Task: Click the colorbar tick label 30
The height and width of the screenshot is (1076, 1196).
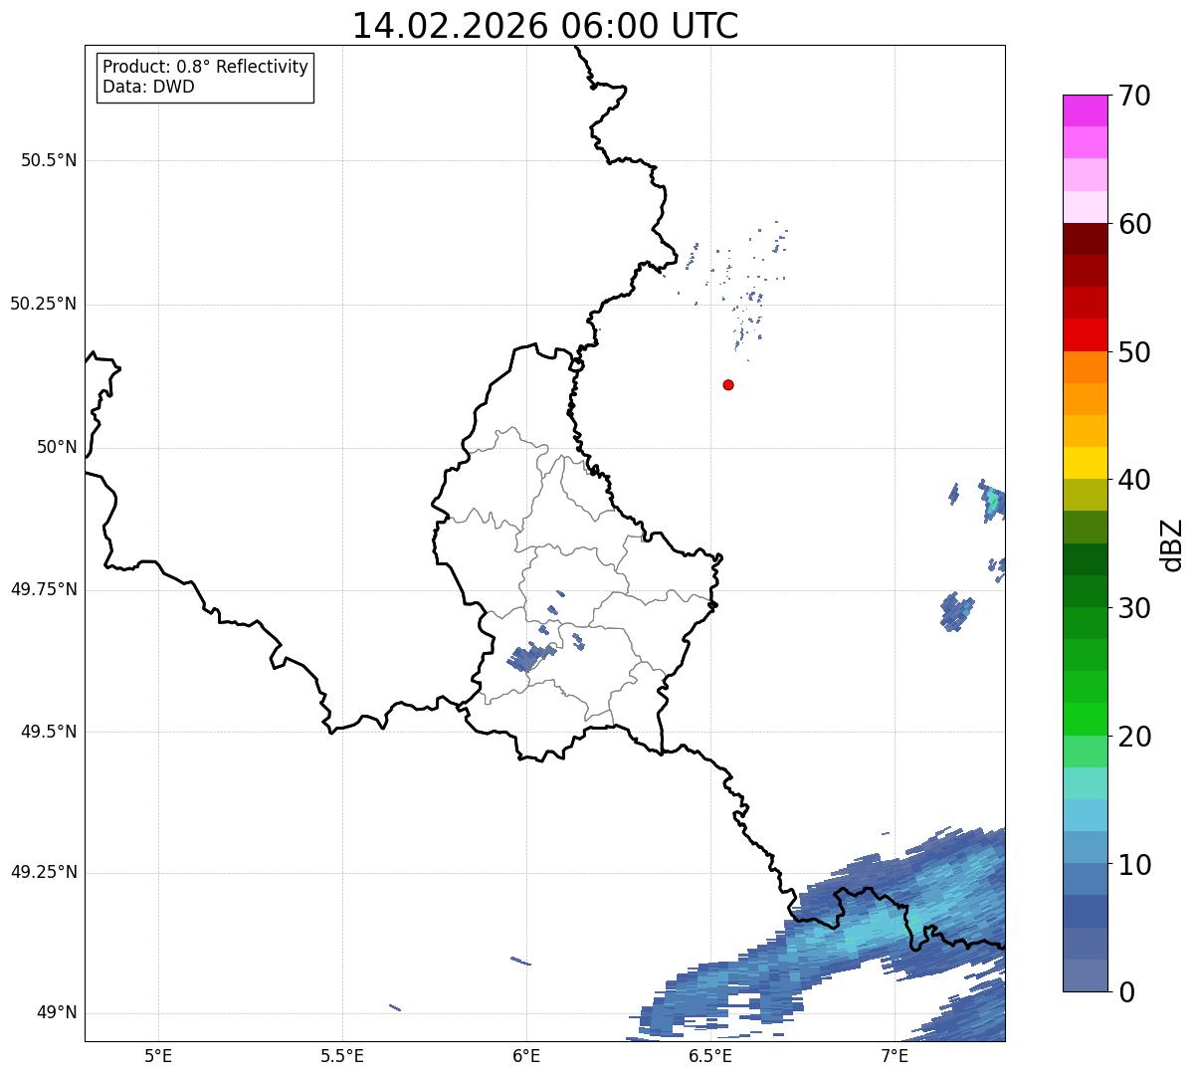Action: pyautogui.click(x=1134, y=608)
